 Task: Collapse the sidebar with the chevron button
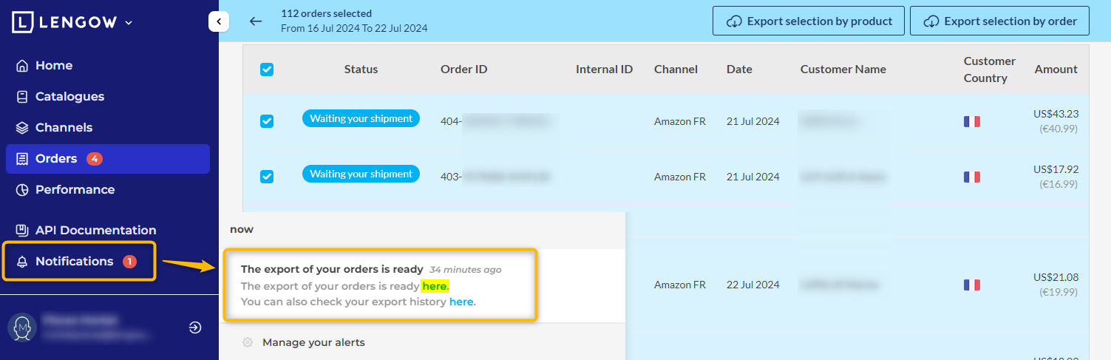pyautogui.click(x=219, y=21)
